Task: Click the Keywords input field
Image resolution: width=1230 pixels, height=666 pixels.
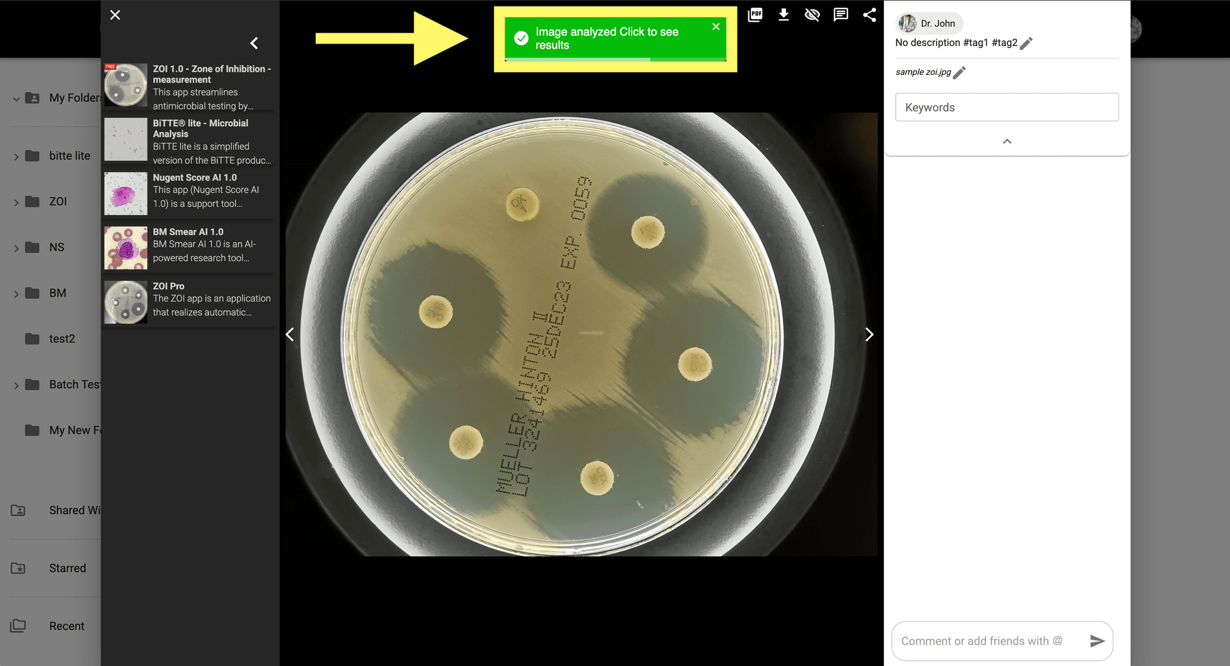Action: point(1006,108)
